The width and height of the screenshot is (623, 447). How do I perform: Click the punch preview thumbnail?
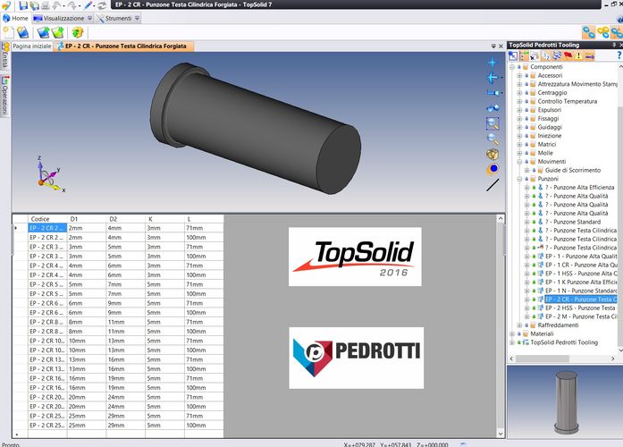coord(563,398)
